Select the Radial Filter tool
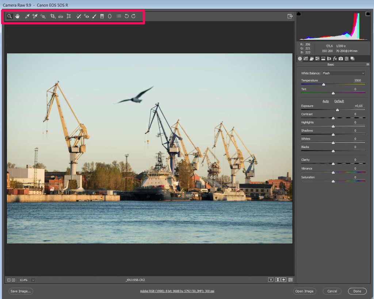 click(110, 16)
